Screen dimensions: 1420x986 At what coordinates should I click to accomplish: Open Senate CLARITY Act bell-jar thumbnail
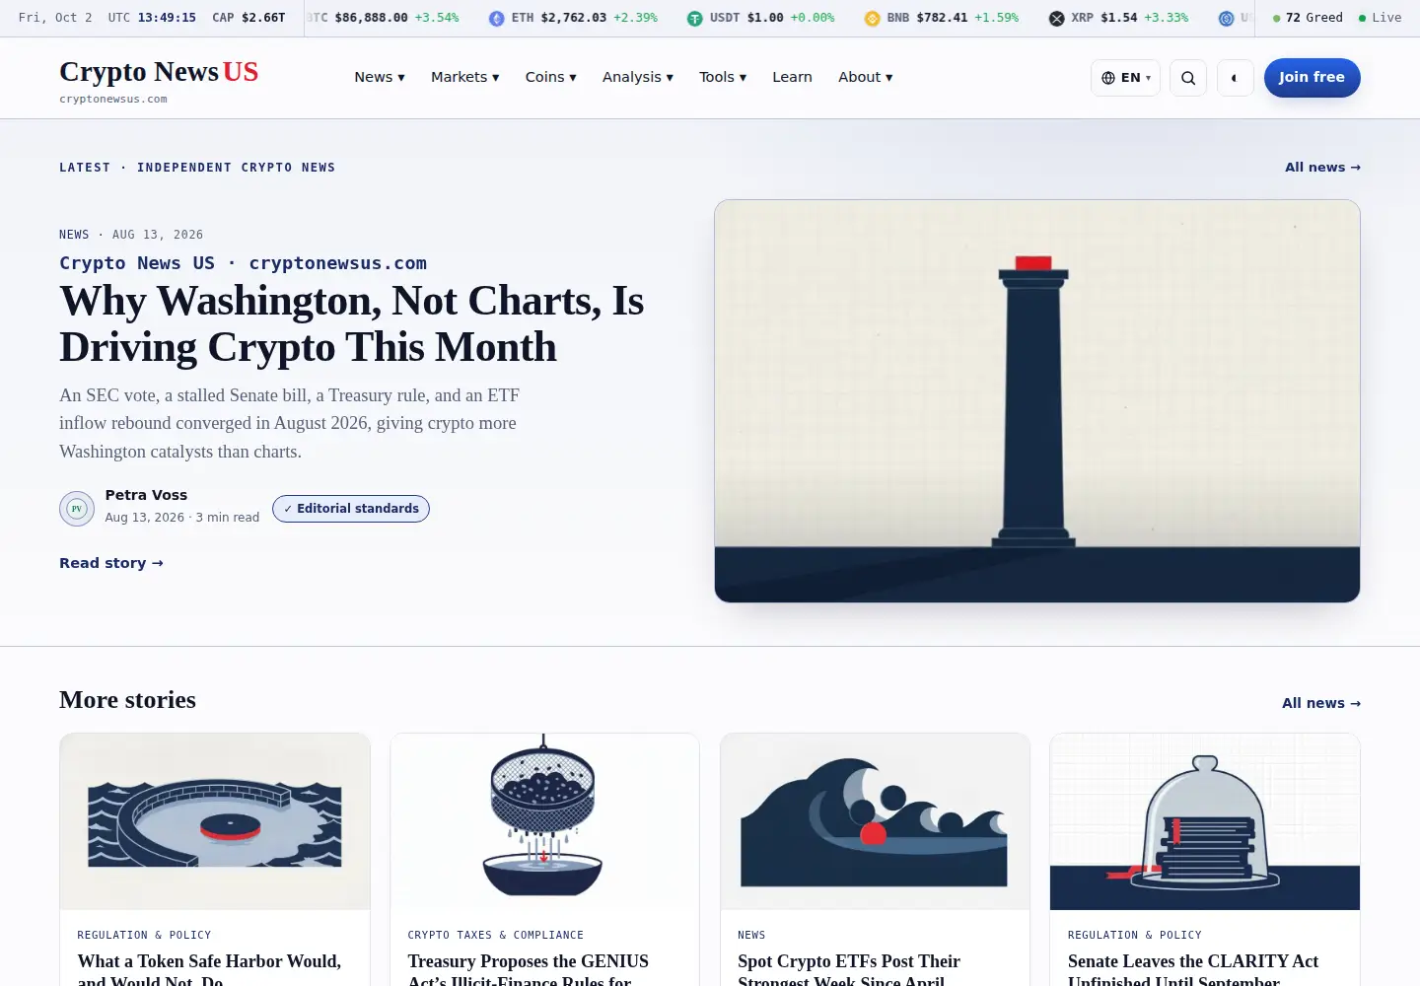[1205, 821]
